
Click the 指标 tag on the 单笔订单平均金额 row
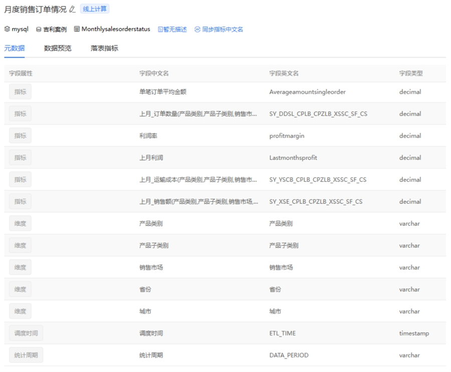coord(19,91)
